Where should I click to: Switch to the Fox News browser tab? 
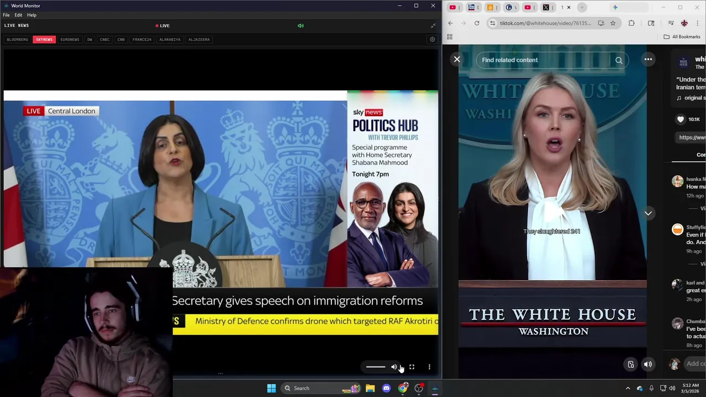pos(474,7)
